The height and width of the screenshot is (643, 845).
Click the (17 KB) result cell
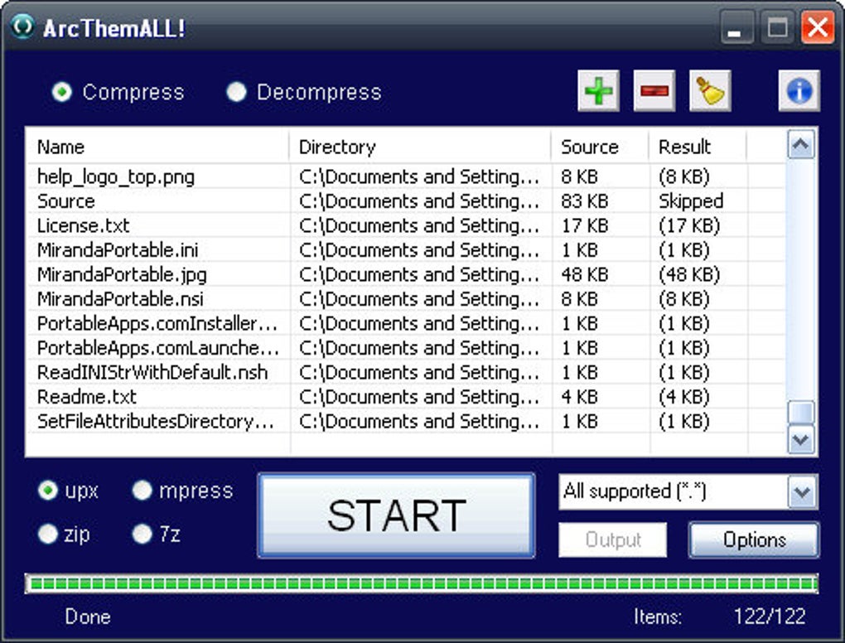tap(689, 226)
